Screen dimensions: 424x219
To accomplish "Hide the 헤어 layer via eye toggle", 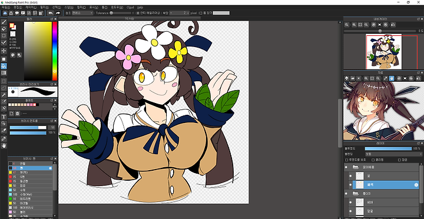I will pos(350,203).
